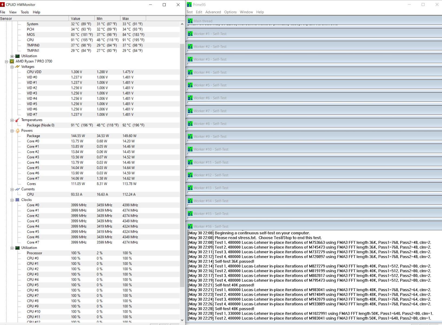
Task: Collapse the Currents section
Action: click(x=12, y=189)
